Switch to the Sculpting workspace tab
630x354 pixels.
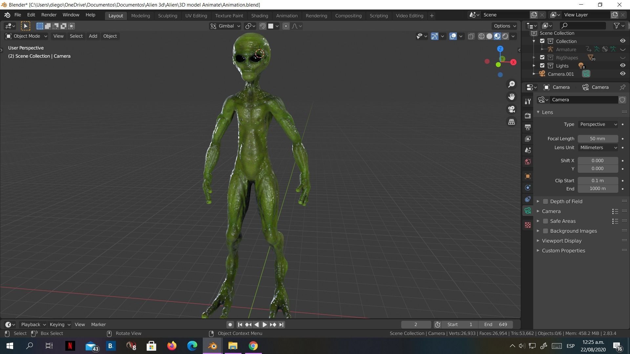click(x=167, y=16)
